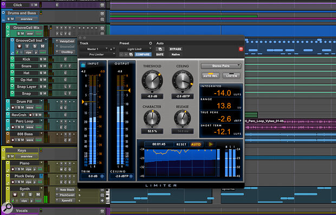Click the COMPARE button

(143, 54)
